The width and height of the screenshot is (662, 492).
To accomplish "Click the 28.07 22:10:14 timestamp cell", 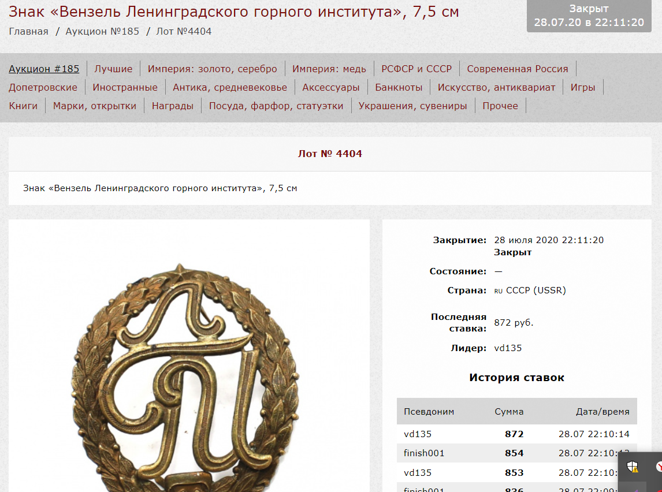I will [x=594, y=434].
